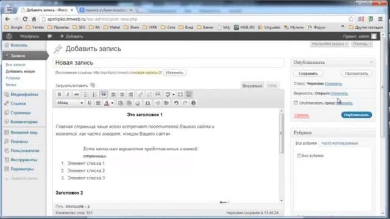This screenshot has width=390, height=219.
Task: Undo last edit in editor
Action: pos(176,103)
